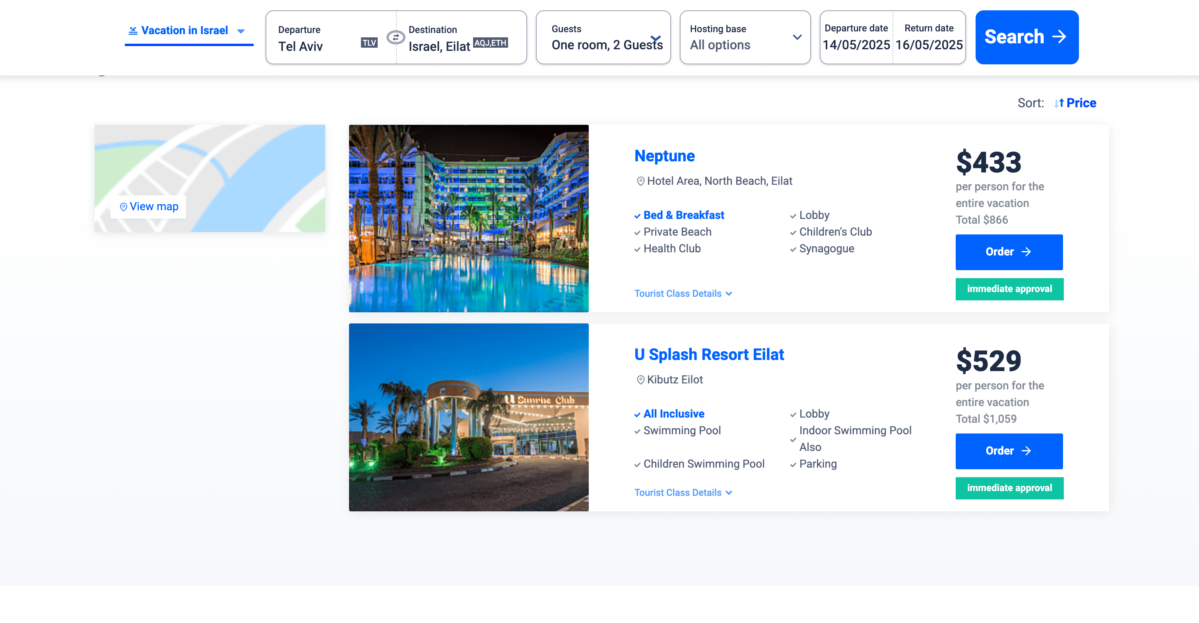Image resolution: width=1199 pixels, height=623 pixels.
Task: Click the $529 price text
Action: [x=988, y=361]
